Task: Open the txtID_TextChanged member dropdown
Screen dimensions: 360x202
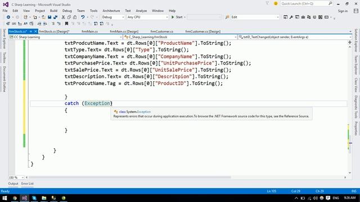Action: pyautogui.click(x=295, y=37)
